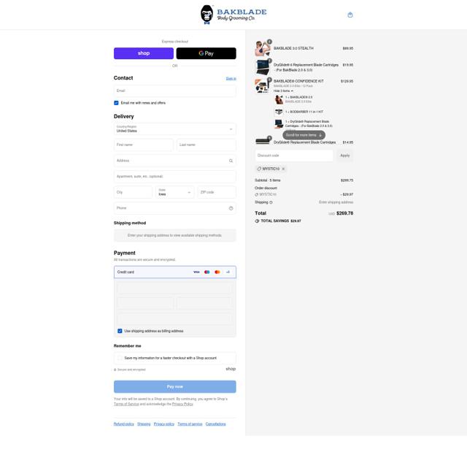Focus the Discount code field

click(x=294, y=156)
